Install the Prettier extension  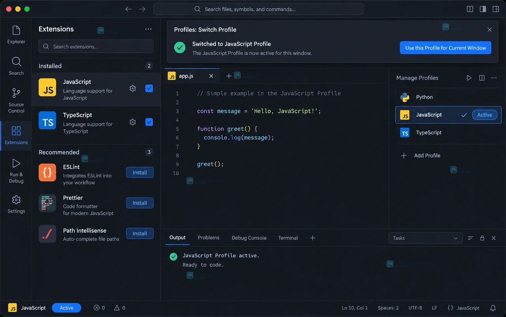coord(140,203)
